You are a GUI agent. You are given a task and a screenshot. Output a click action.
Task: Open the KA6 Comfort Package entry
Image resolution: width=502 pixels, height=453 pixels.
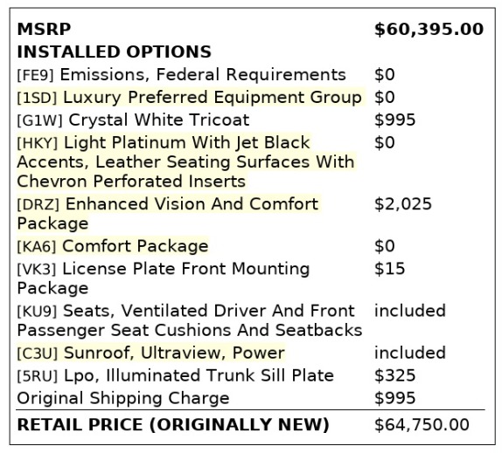point(113,246)
